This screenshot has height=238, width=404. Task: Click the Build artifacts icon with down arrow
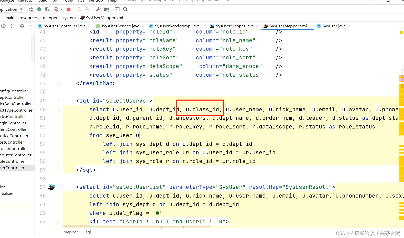pos(88,9)
